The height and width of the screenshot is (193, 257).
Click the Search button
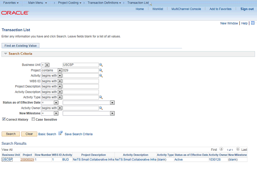coord(11,134)
